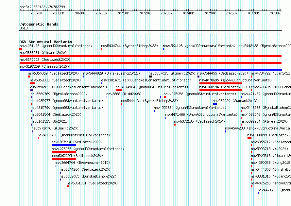Click the black glyph under nsv5837013
The image size is (291, 206).
(150, 77)
